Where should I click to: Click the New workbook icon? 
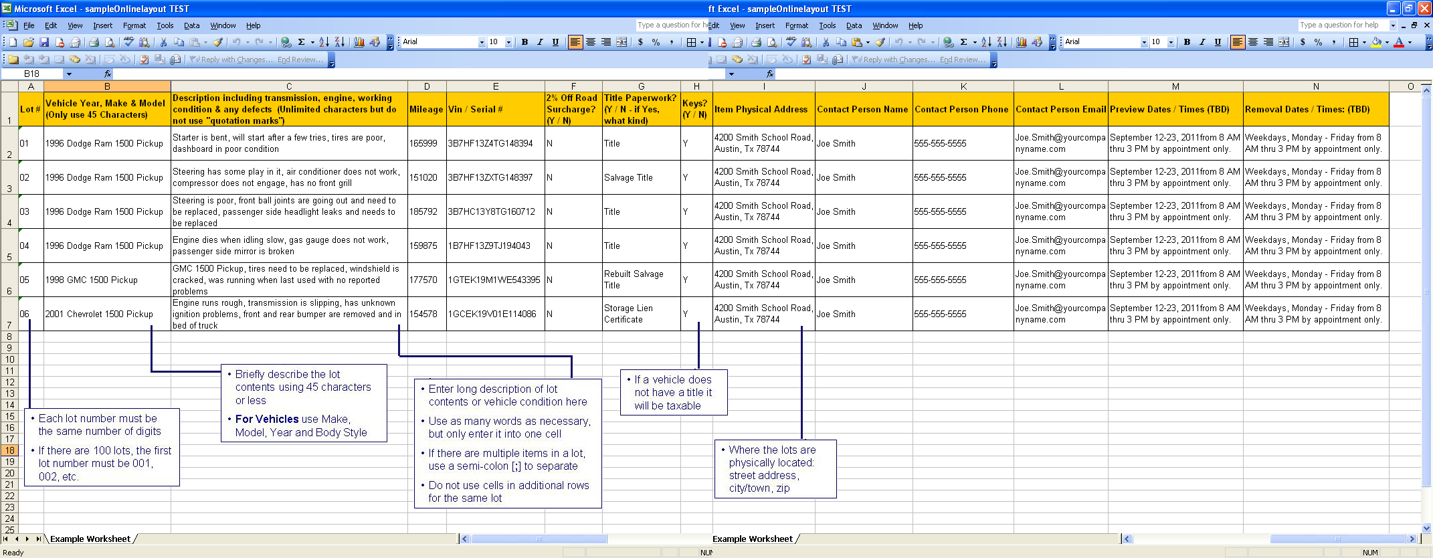(x=13, y=42)
